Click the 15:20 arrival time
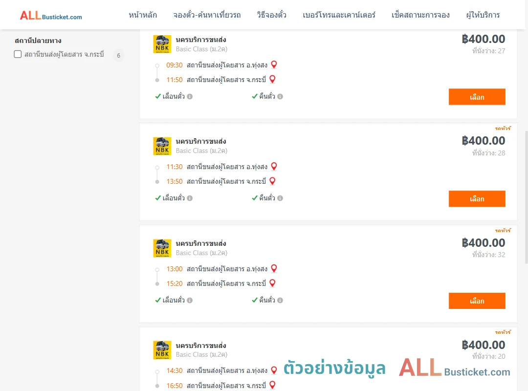This screenshot has height=391, width=528. (175, 283)
